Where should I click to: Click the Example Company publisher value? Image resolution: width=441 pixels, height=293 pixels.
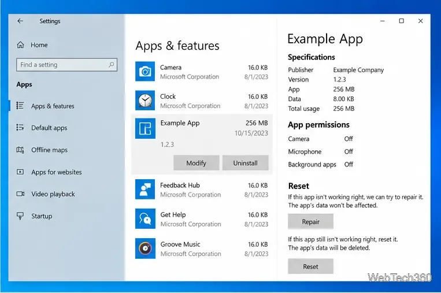coord(358,70)
